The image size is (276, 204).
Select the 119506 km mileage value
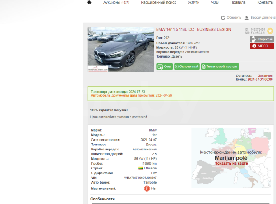click(149, 164)
